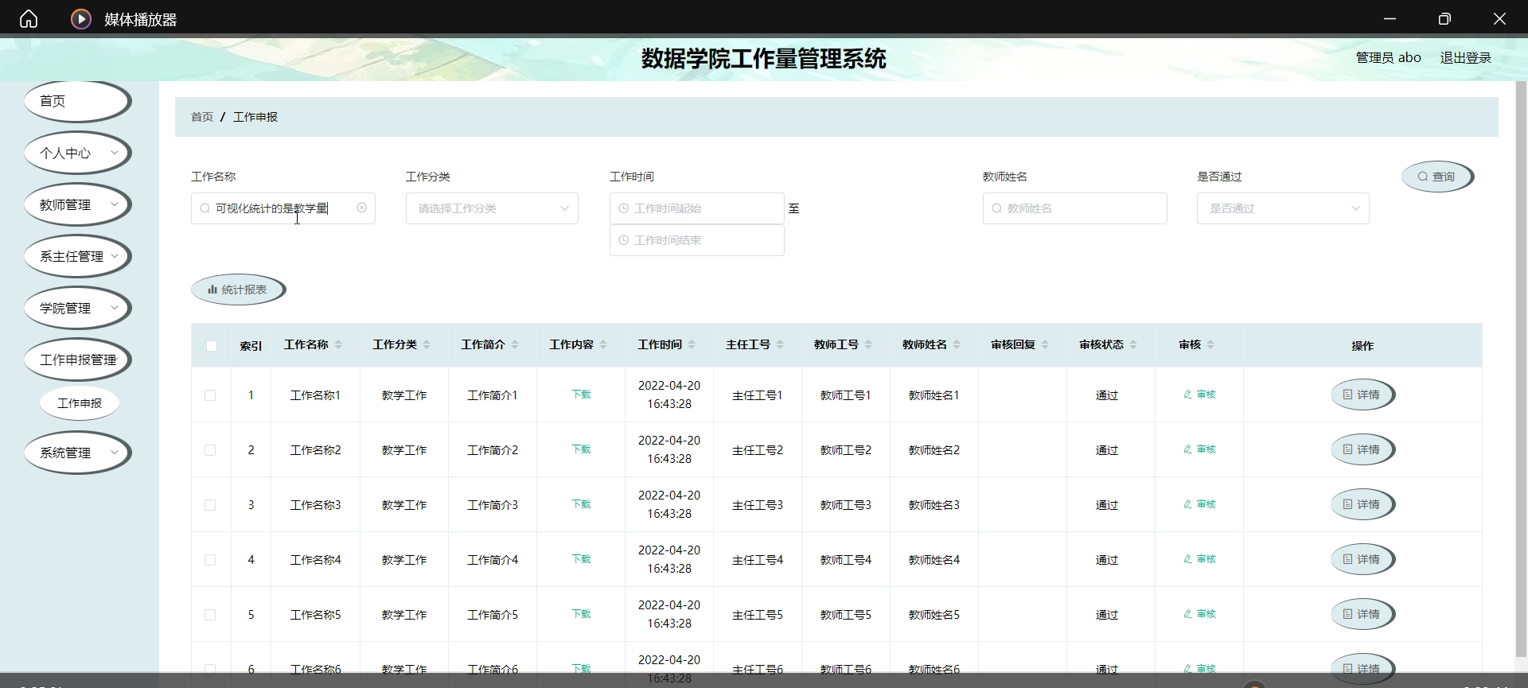This screenshot has height=688, width=1528.
Task: Sort by 工作时间 column arrows
Action: tap(692, 344)
